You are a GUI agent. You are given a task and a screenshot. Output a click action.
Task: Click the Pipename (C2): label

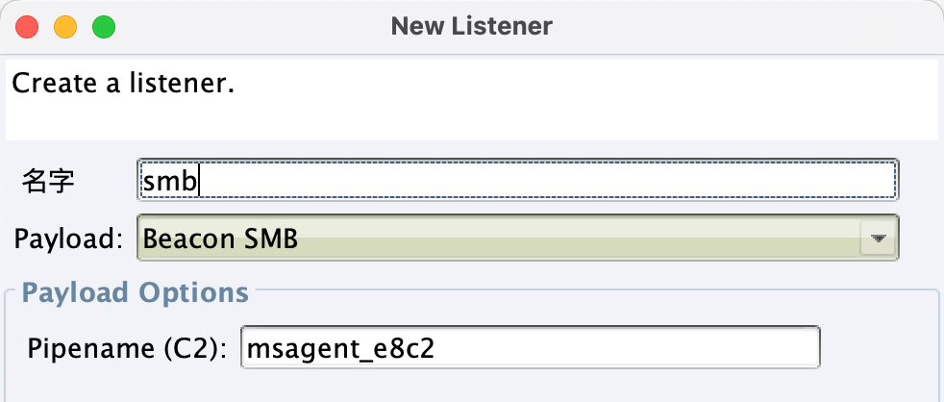[x=127, y=348]
